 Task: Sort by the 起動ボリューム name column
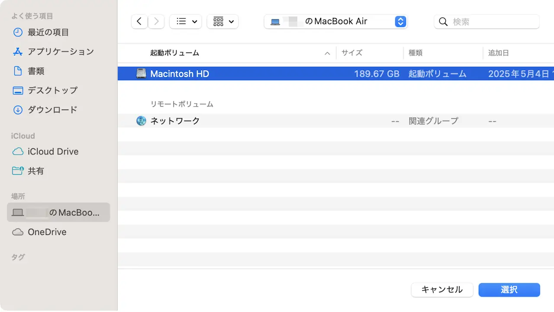tap(174, 53)
